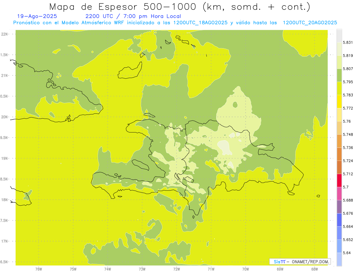Pick the orange legend swatch between 5.736 and 5.748
This screenshot has width=353, height=273.
click(x=339, y=141)
